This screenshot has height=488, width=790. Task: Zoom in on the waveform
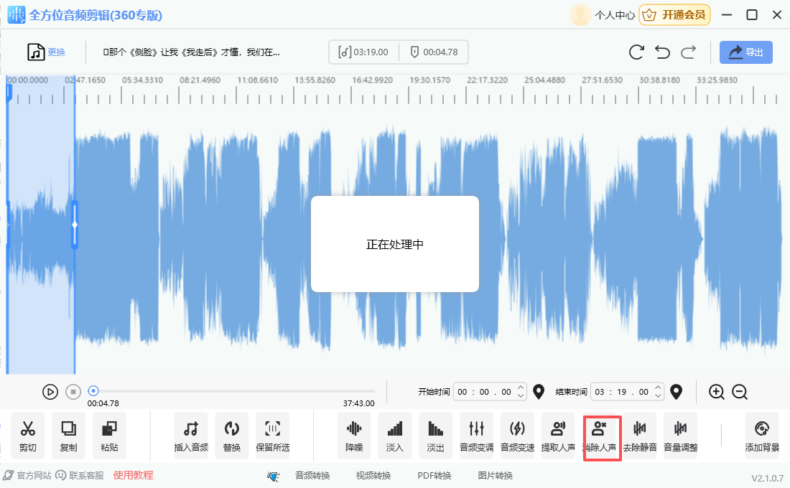pyautogui.click(x=716, y=392)
